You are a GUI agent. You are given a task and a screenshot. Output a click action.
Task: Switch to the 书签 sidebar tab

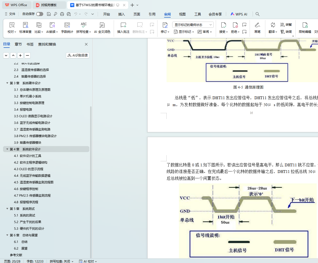(30, 44)
